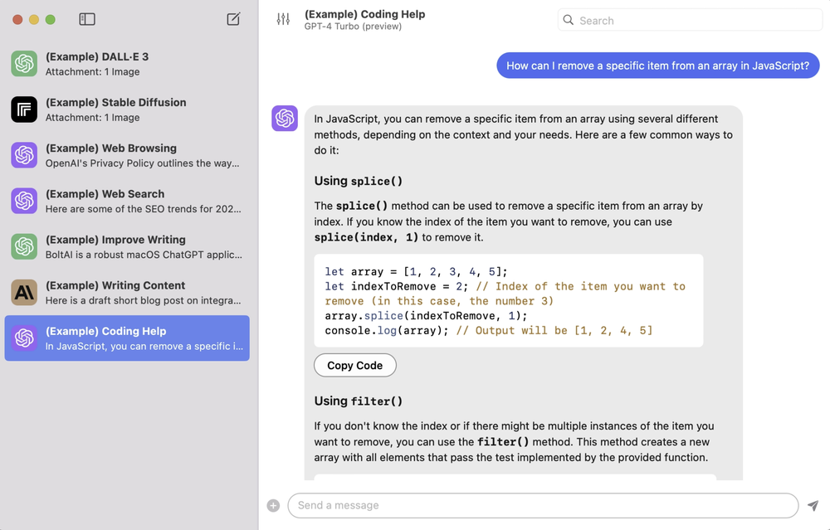Open the (Example) DALL·E 3 conversation

tap(127, 64)
